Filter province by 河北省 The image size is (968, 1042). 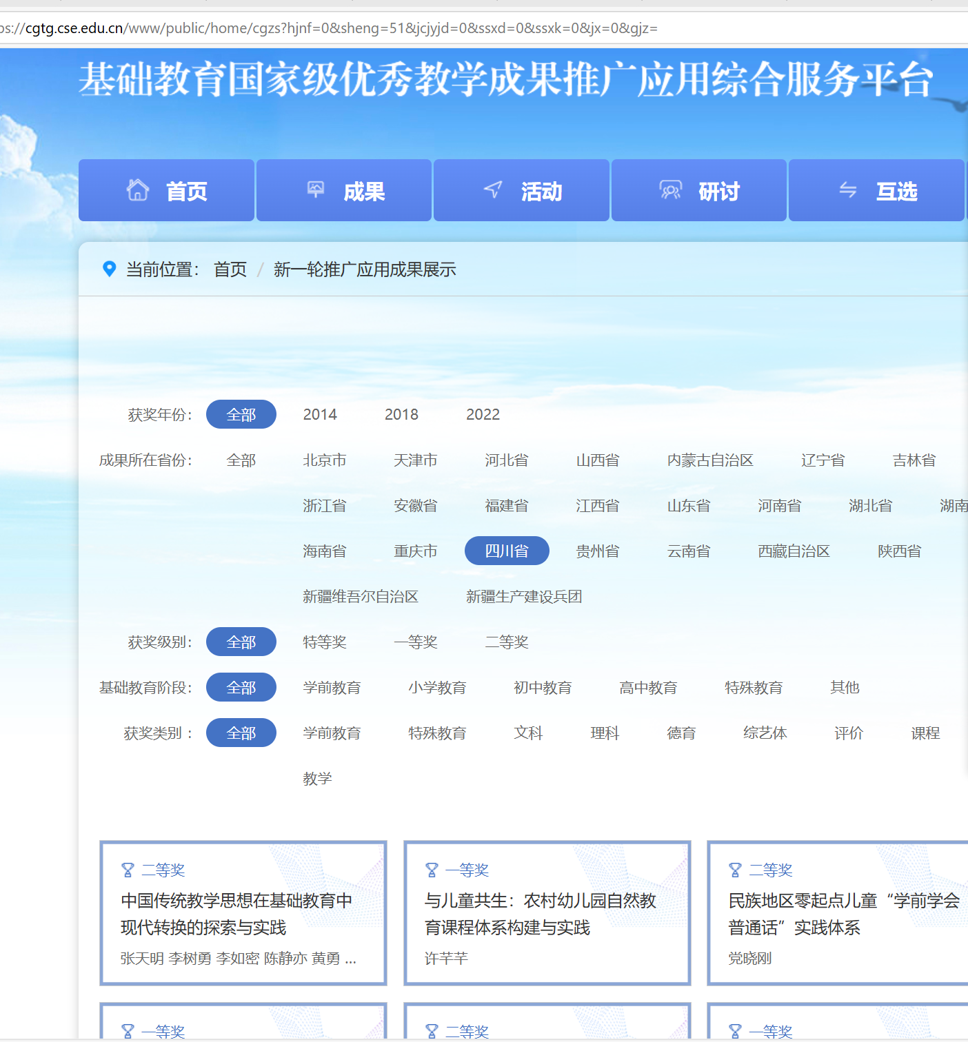click(507, 460)
